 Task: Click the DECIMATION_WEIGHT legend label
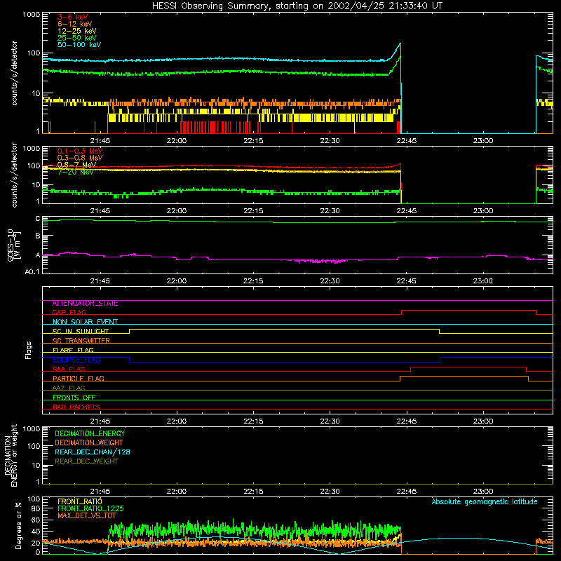point(89,442)
